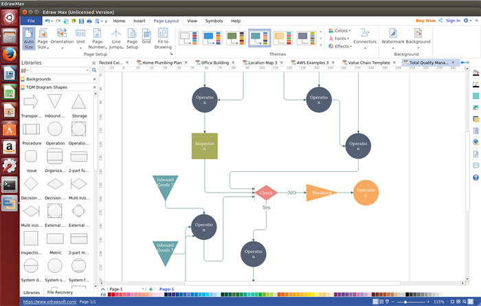Viewport: 481px width, 306px height.
Task: Open Unit dropdown
Action: [x=80, y=39]
